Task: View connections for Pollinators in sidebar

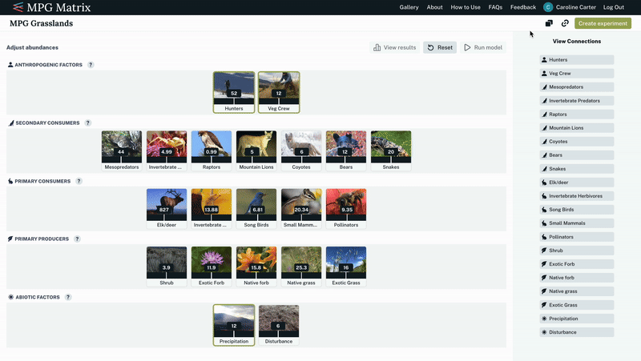Action: pyautogui.click(x=576, y=237)
